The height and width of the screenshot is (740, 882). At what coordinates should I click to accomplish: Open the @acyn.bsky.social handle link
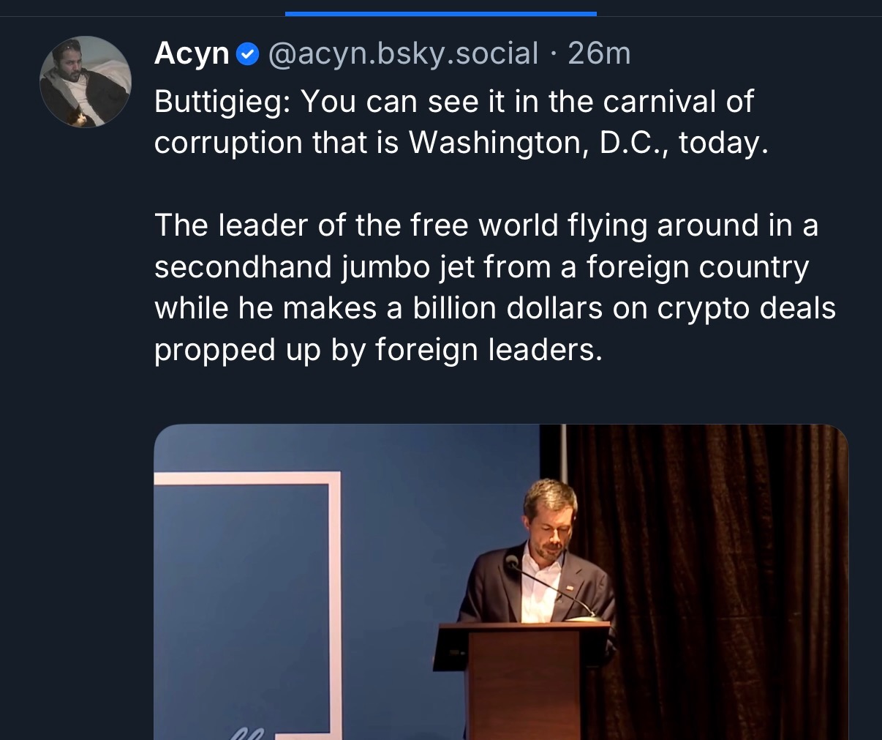coord(403,53)
